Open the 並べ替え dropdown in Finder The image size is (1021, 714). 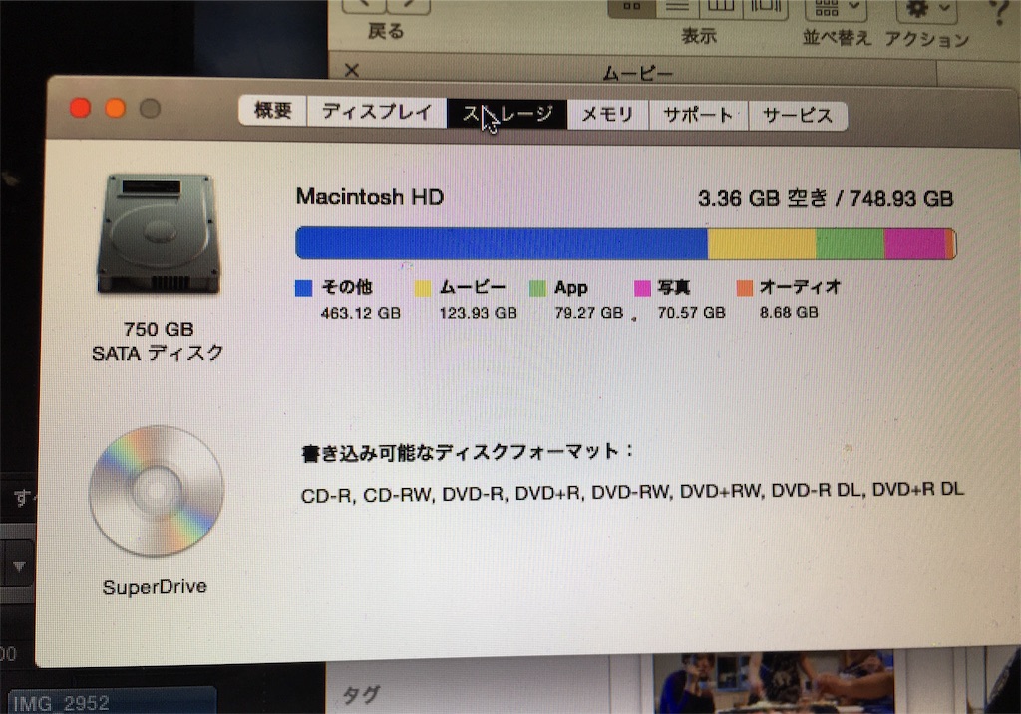(836, 9)
